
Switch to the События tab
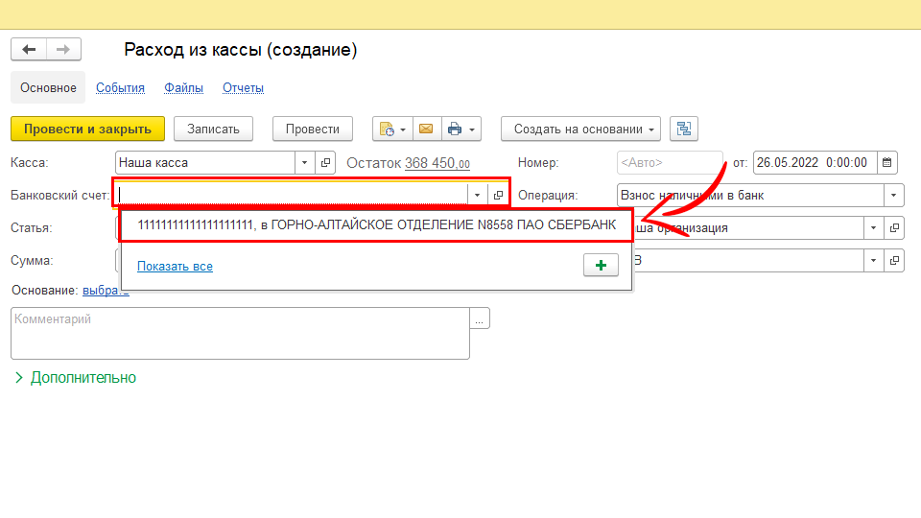tap(120, 88)
